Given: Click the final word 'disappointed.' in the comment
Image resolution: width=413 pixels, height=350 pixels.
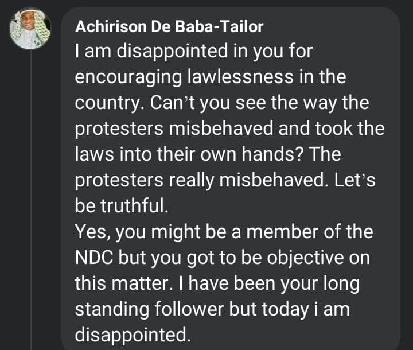Looking at the screenshot, I should point(133,335).
